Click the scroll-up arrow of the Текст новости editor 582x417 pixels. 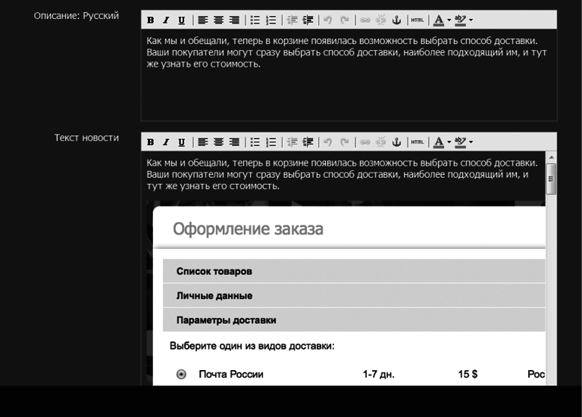click(552, 157)
